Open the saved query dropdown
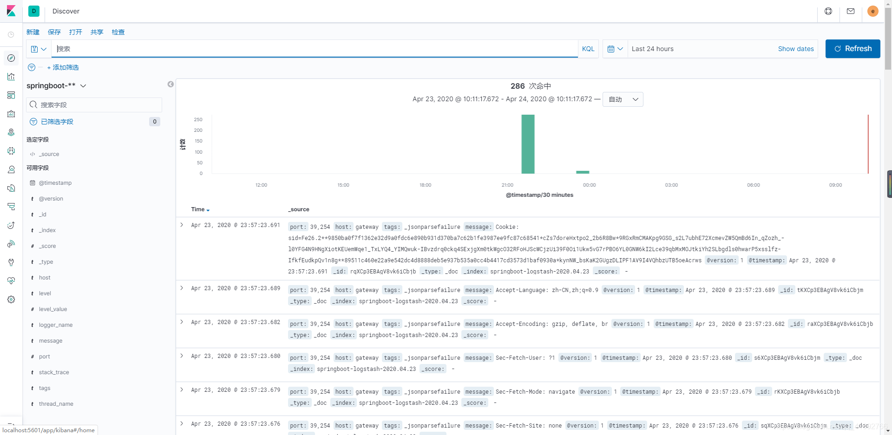 pyautogui.click(x=39, y=49)
